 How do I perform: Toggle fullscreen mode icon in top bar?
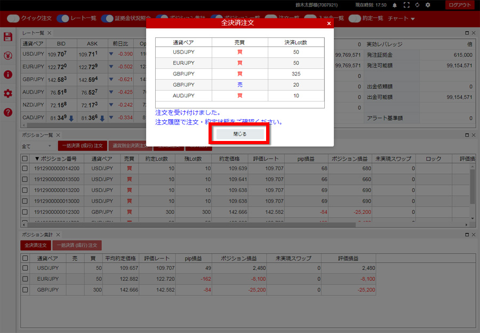(406, 5)
